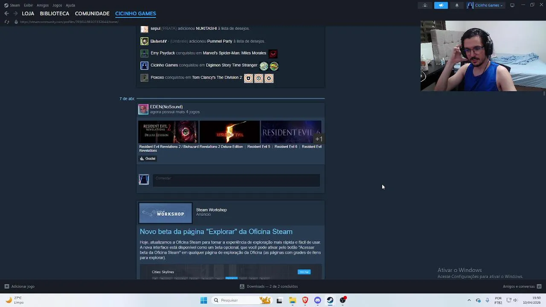This screenshot has width=546, height=307.
Task: Open weather widget showing 27°C
Action: [x=15, y=300]
